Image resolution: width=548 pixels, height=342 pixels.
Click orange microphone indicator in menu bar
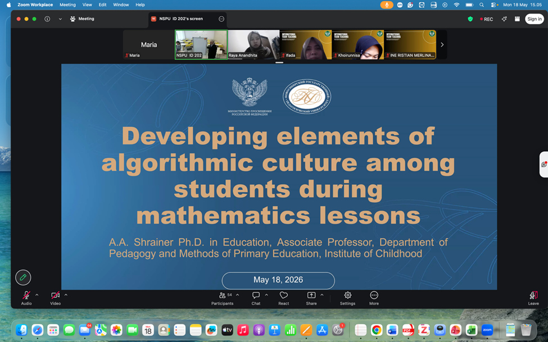(387, 5)
